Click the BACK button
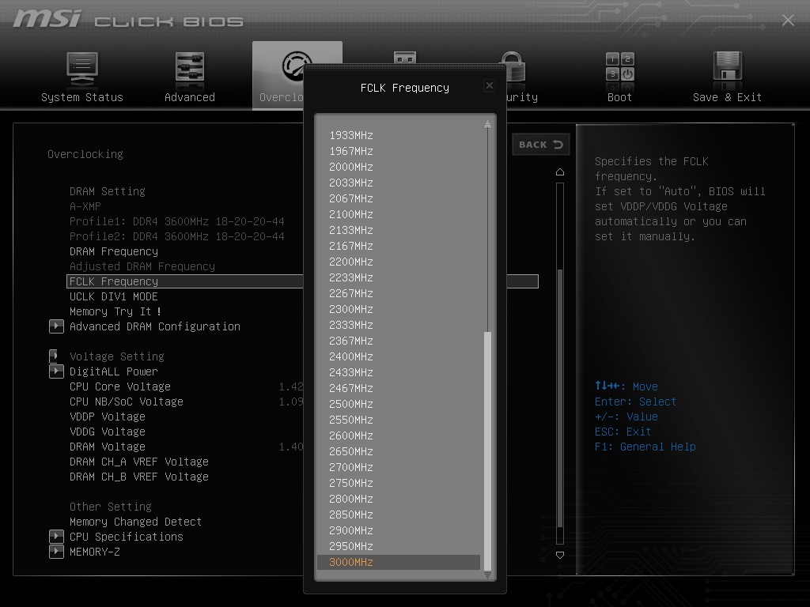This screenshot has width=810, height=607. coord(541,145)
